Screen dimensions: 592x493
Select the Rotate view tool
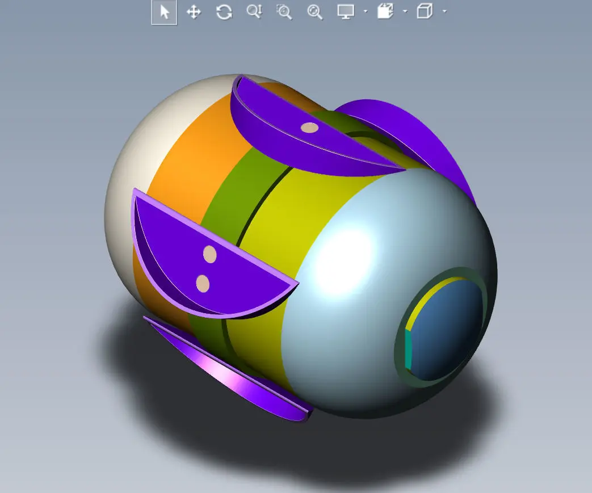224,12
